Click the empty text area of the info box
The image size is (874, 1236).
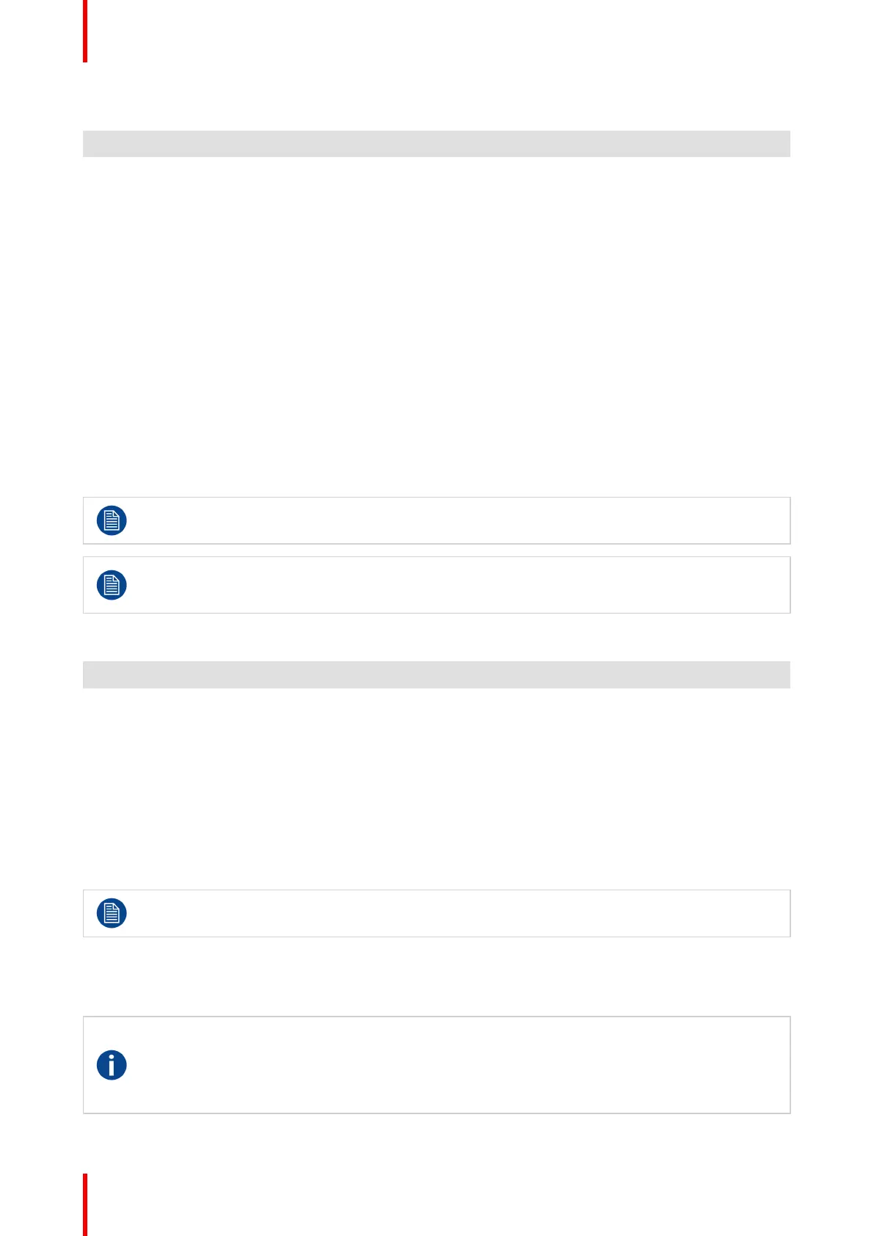pos(455,1065)
